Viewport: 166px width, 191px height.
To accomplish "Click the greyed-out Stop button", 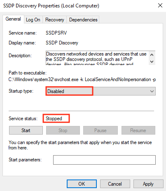I will point(63,130).
